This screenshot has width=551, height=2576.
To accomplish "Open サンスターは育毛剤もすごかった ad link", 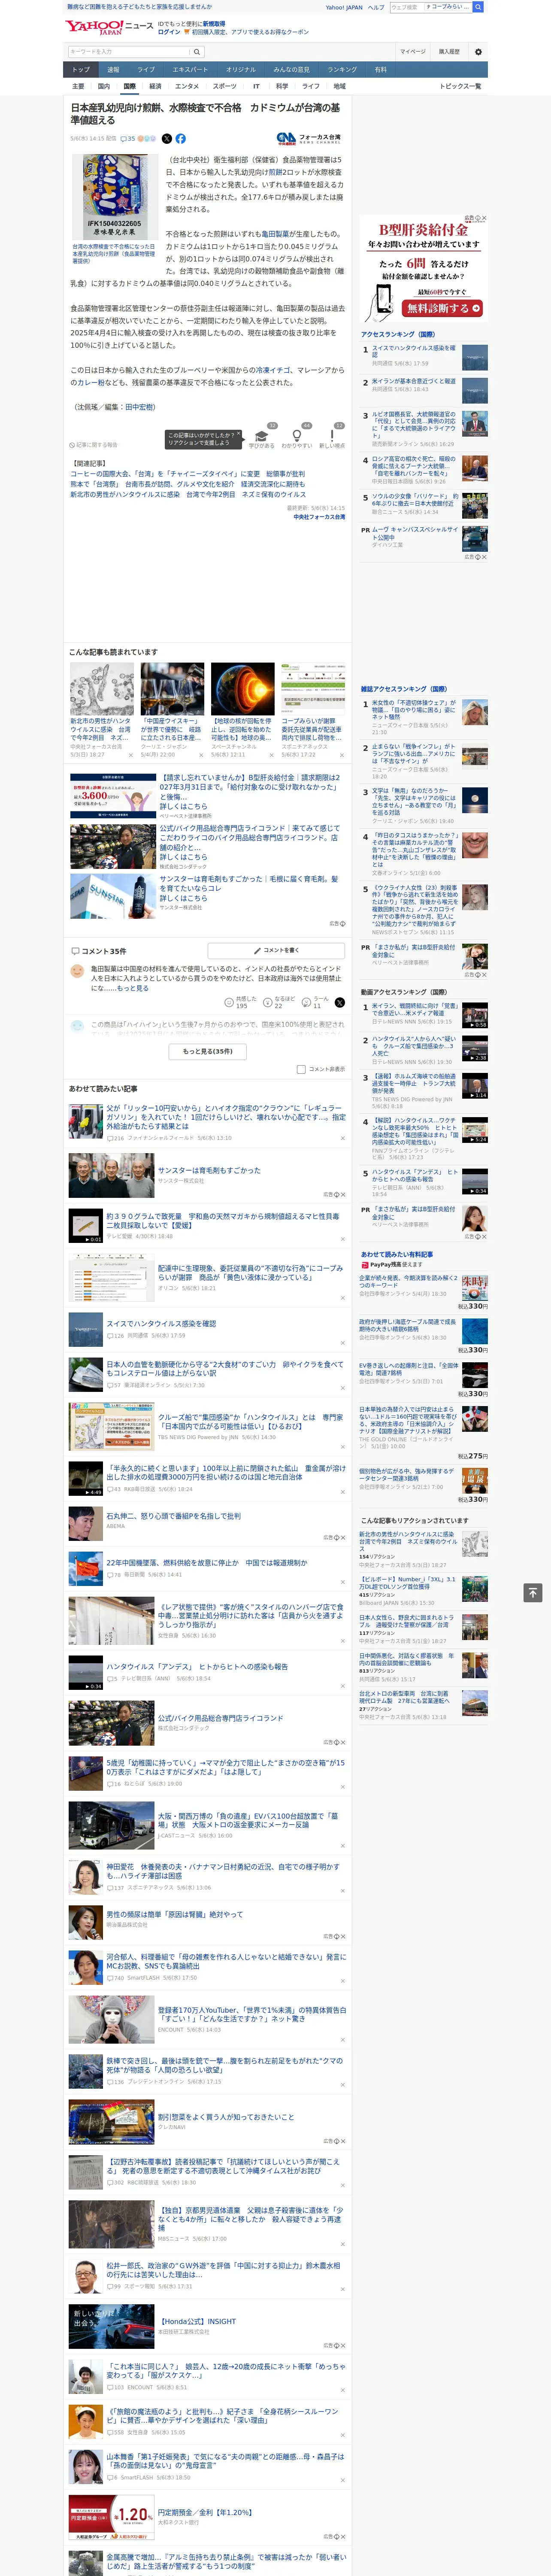I will tap(209, 1170).
